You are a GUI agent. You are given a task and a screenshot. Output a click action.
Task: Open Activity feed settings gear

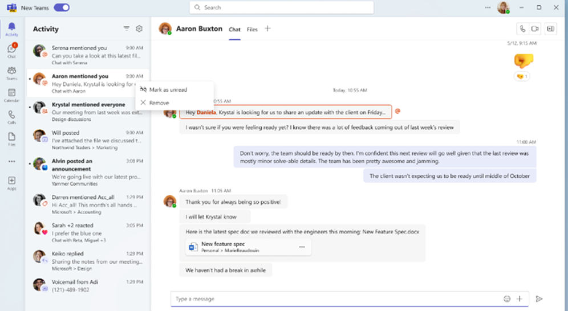click(139, 28)
